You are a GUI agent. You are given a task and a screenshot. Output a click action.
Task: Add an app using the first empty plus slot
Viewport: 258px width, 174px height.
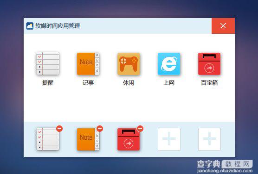pos(169,139)
